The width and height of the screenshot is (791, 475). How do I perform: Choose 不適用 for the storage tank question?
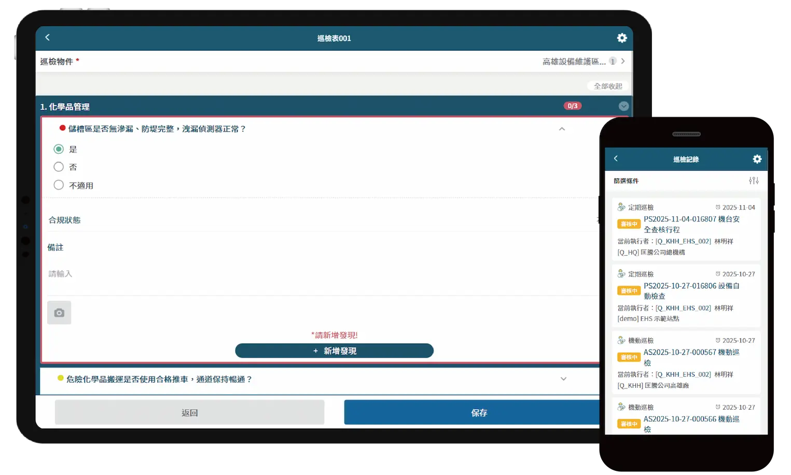click(58, 185)
